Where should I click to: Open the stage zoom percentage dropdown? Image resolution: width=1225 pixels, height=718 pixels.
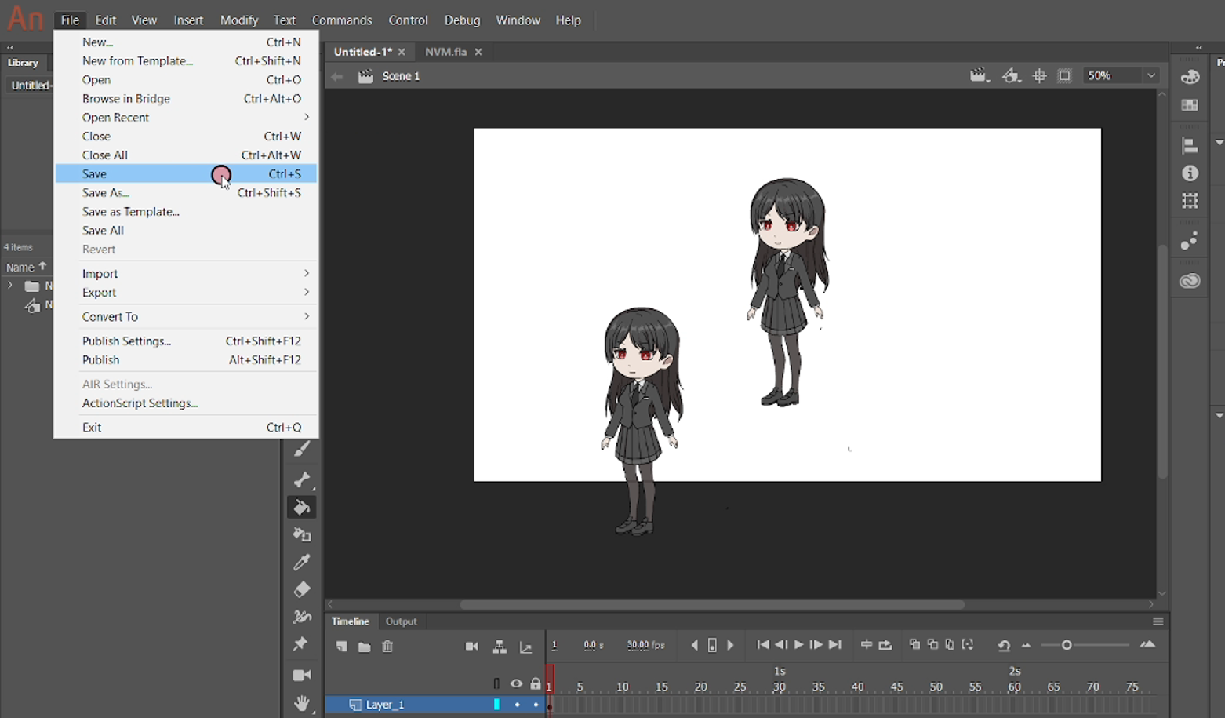point(1150,76)
